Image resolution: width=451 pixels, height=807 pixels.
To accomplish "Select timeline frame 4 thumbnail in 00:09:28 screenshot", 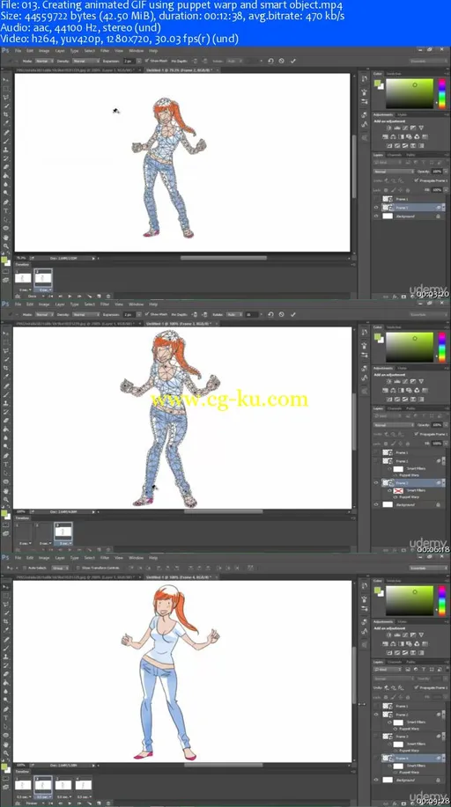I will 84,785.
